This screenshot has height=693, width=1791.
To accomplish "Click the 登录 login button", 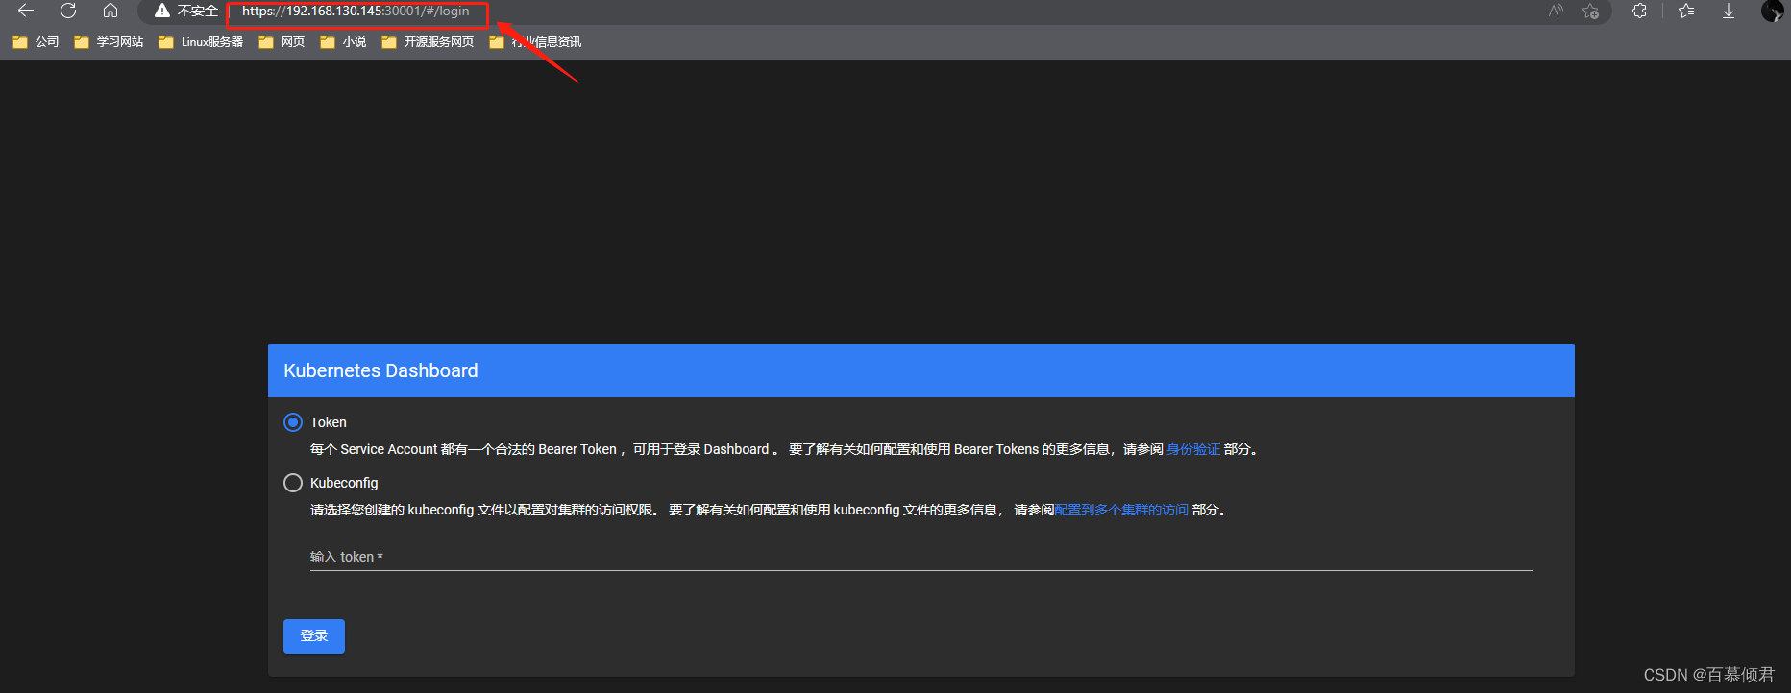I will click(314, 636).
